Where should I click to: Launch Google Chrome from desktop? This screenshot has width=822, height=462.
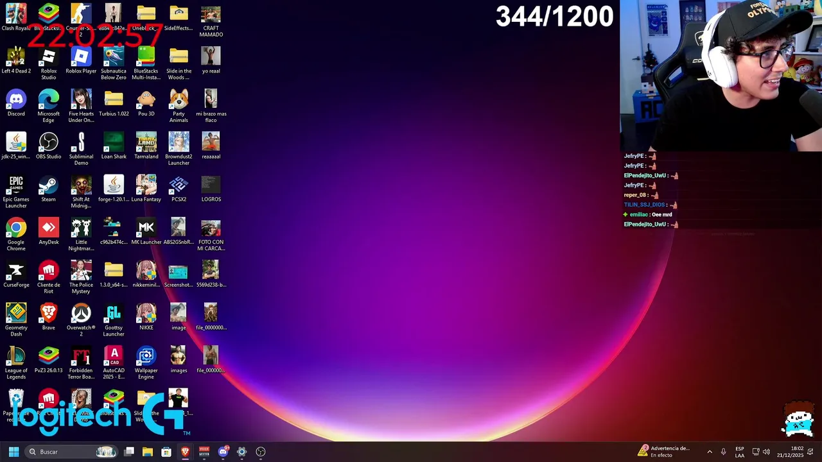(16, 235)
